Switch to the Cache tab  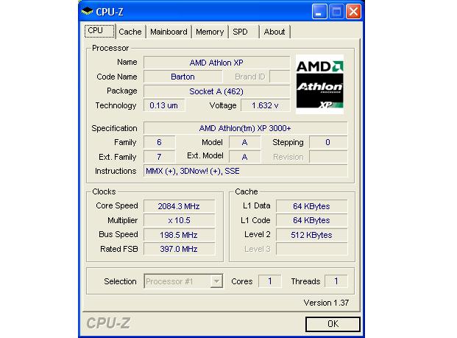pos(130,32)
